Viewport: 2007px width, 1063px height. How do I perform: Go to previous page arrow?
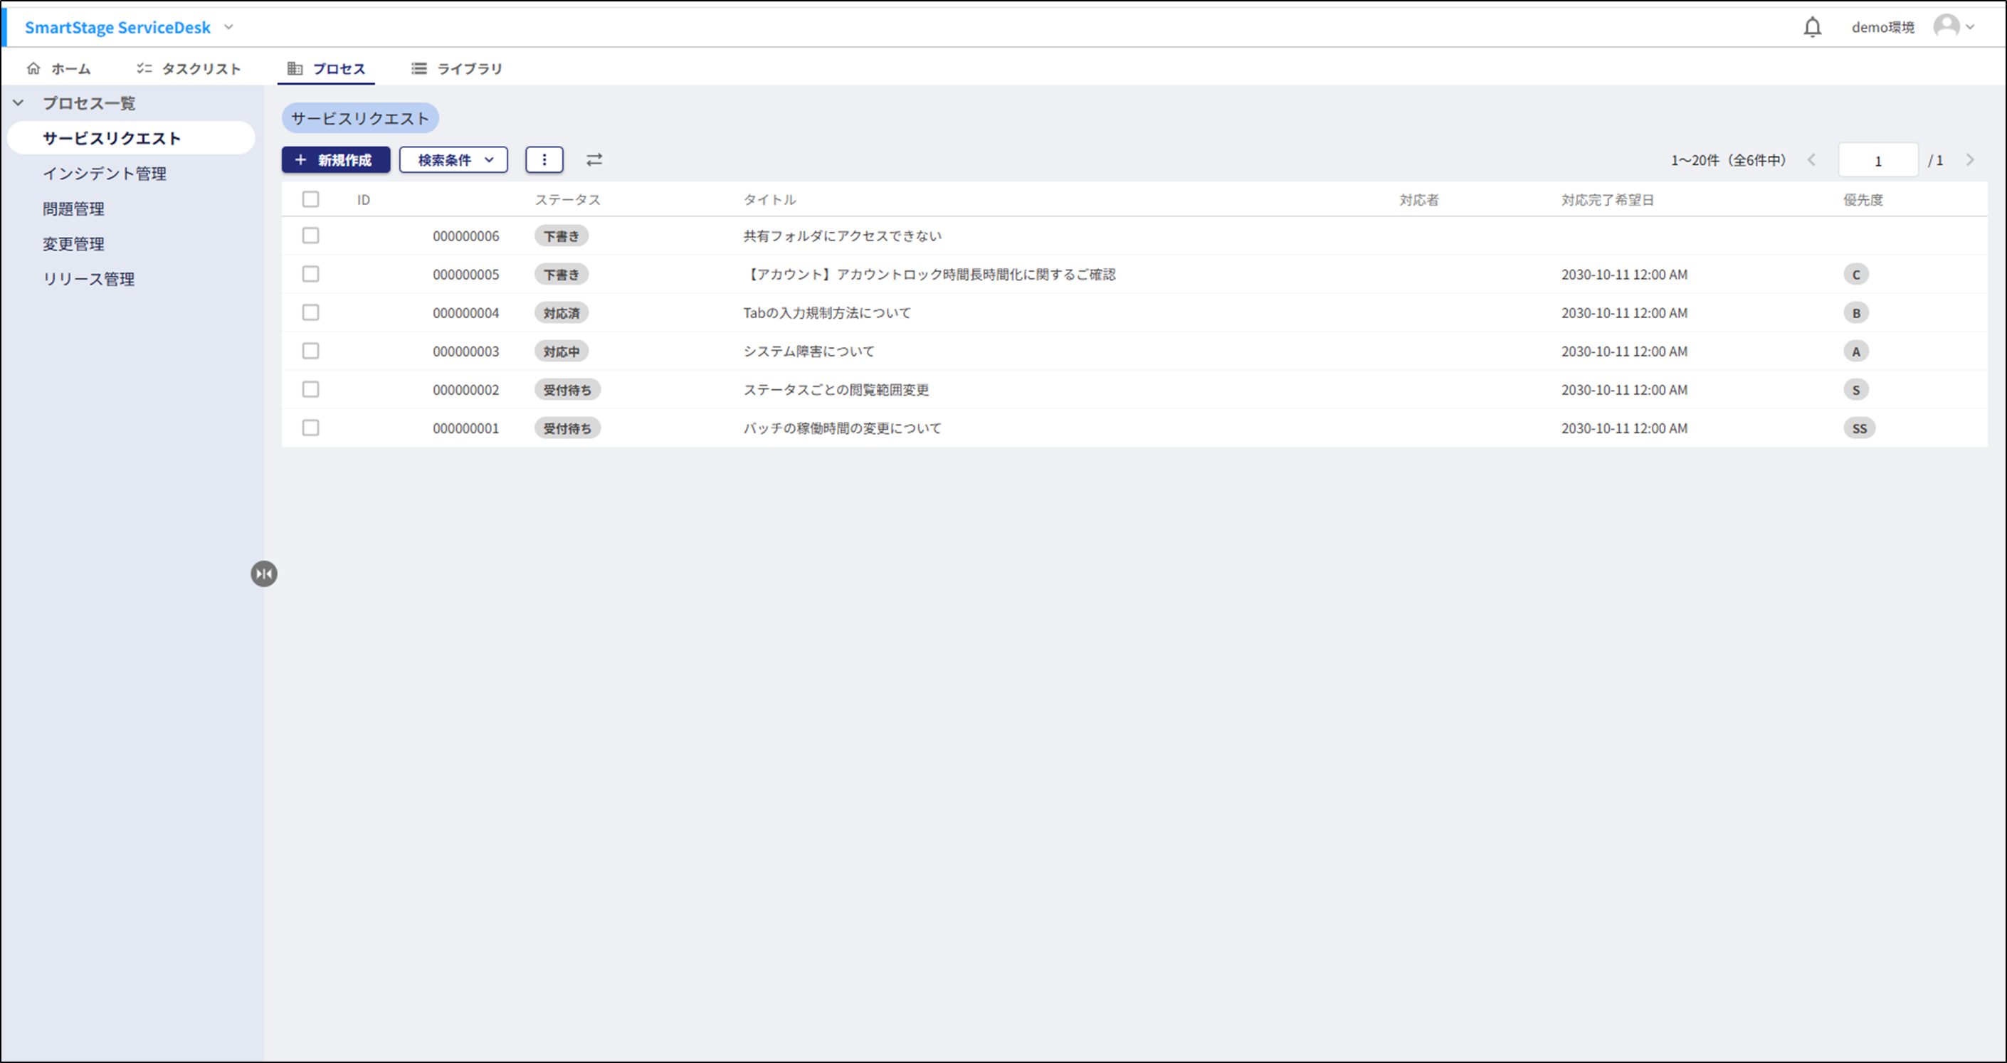(x=1812, y=159)
